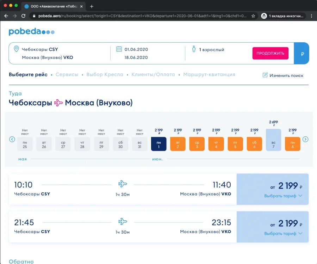Click the ruble currency button
Screen dimensions: 317x264
coord(302,54)
